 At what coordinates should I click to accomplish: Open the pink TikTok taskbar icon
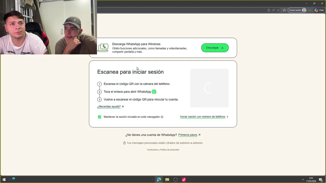(x=184, y=180)
